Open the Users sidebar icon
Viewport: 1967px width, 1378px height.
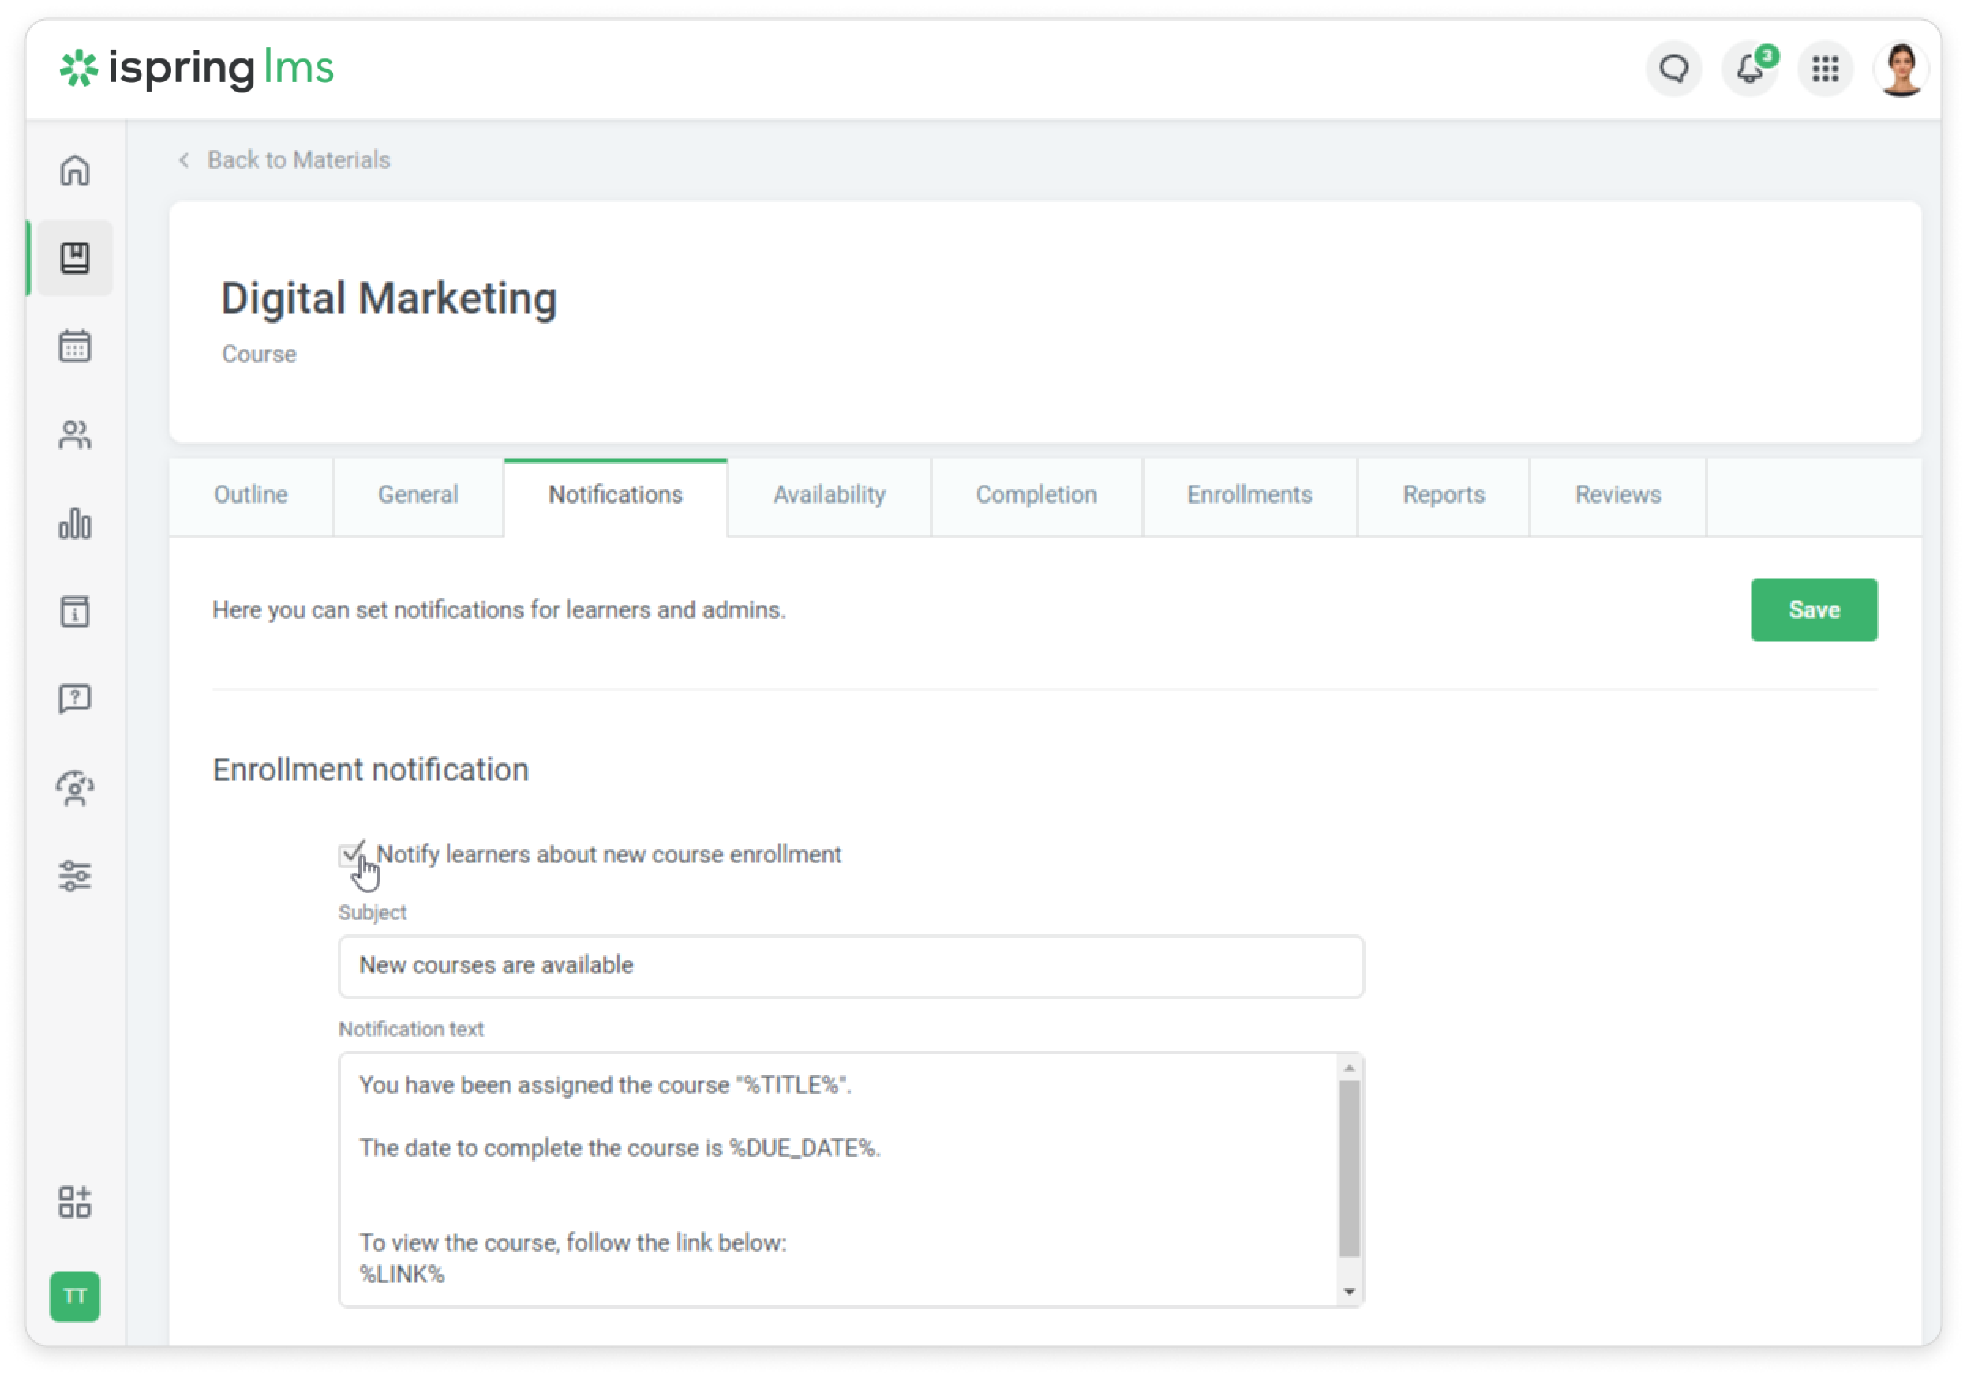coord(74,435)
